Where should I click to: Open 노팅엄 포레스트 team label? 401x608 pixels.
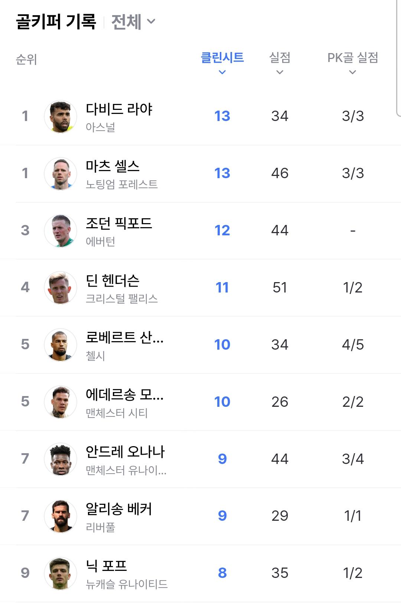click(x=122, y=184)
